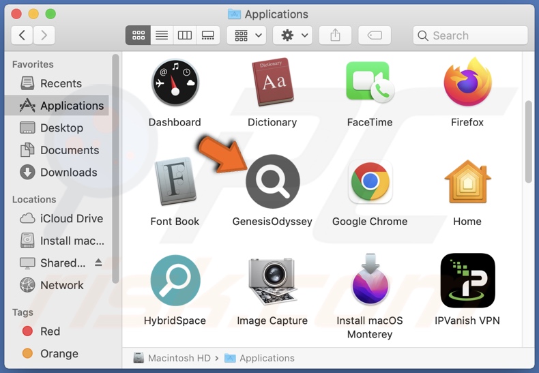
Task: Eject the Shared... volume
Action: [x=98, y=263]
